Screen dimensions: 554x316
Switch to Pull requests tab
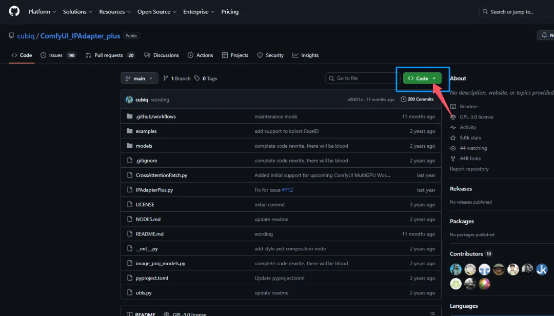click(x=110, y=55)
